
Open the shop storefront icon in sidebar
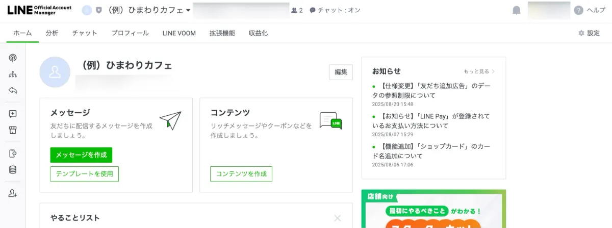pyautogui.click(x=13, y=130)
